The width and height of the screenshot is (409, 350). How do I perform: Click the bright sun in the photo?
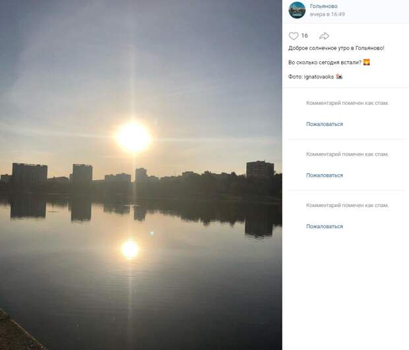[x=133, y=136]
